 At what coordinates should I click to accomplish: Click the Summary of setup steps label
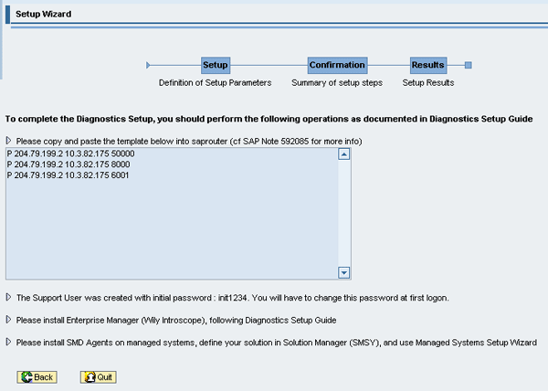pyautogui.click(x=337, y=83)
